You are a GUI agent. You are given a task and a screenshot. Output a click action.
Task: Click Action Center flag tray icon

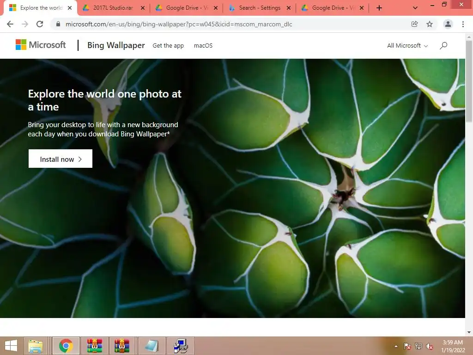coord(407,346)
